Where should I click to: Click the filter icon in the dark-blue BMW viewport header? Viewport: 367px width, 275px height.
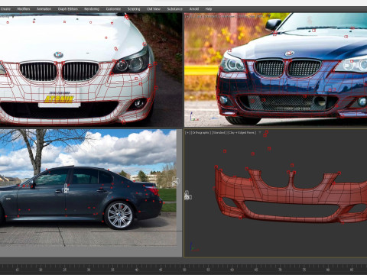[268, 16]
